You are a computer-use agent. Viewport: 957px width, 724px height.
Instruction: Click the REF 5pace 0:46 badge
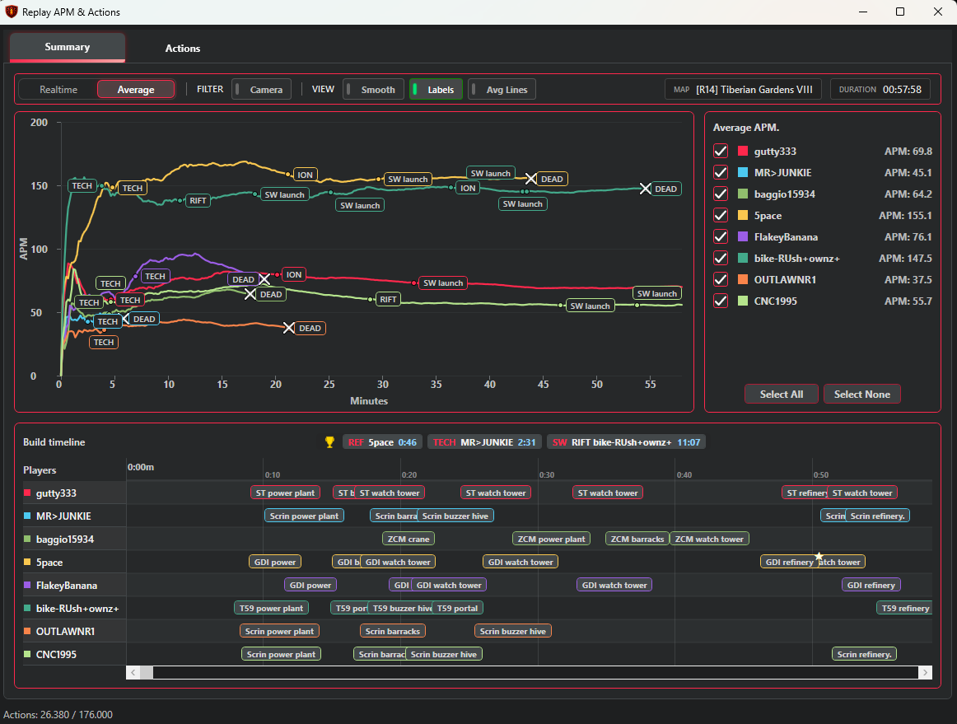(381, 441)
